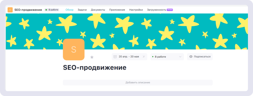
Task: Open the Задачи tab
Action: coord(82,10)
